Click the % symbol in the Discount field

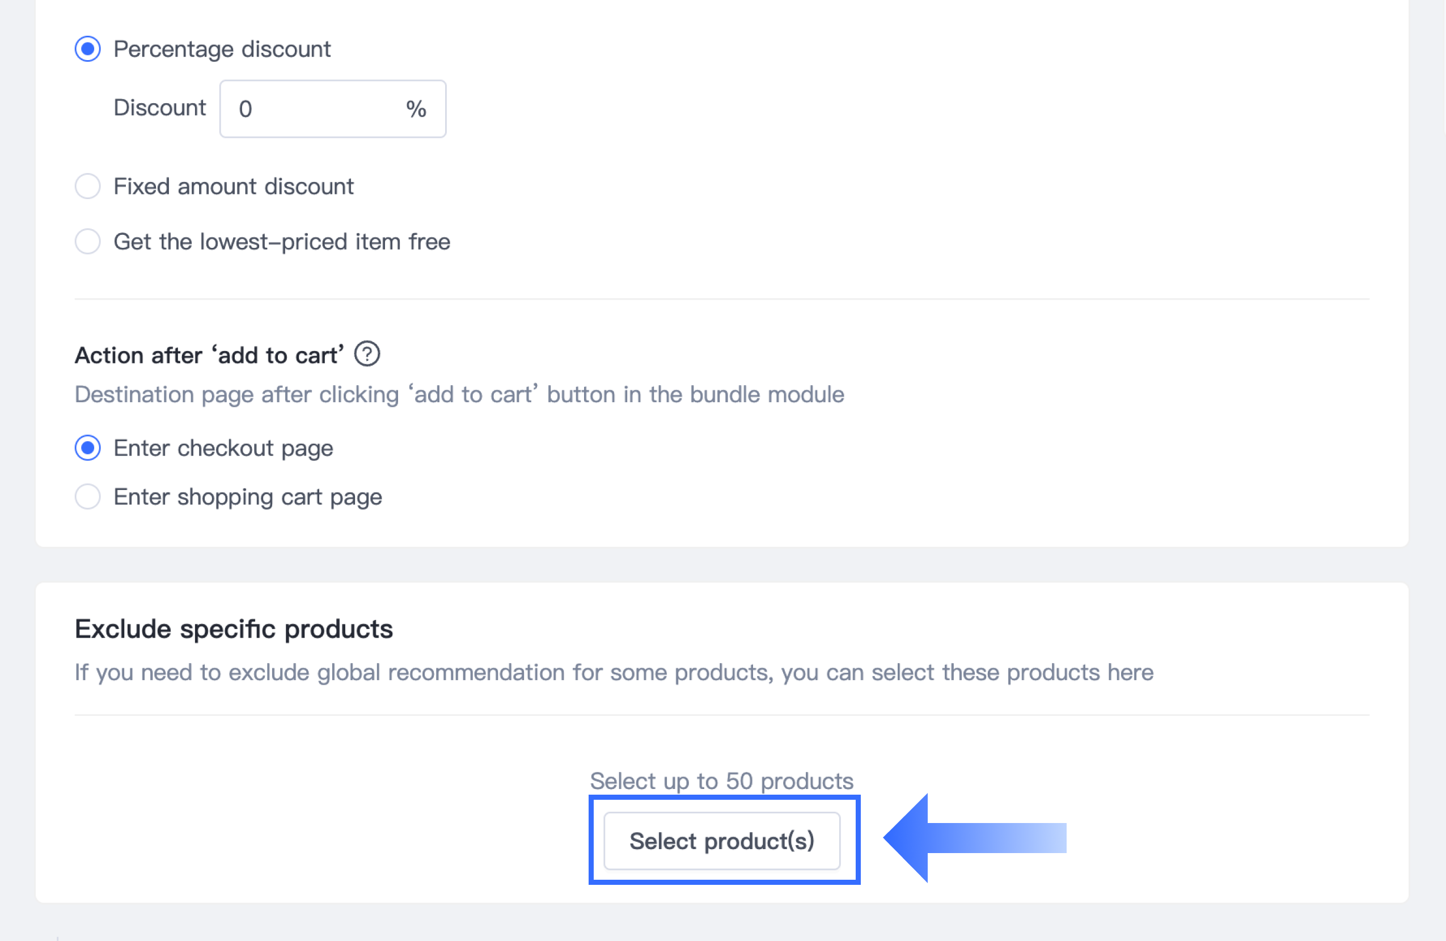416,109
